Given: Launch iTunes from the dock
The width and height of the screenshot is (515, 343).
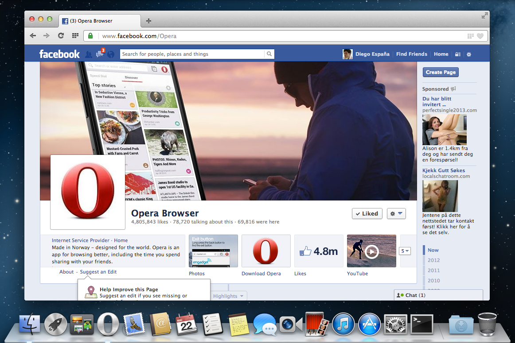Looking at the screenshot, I should 343,324.
